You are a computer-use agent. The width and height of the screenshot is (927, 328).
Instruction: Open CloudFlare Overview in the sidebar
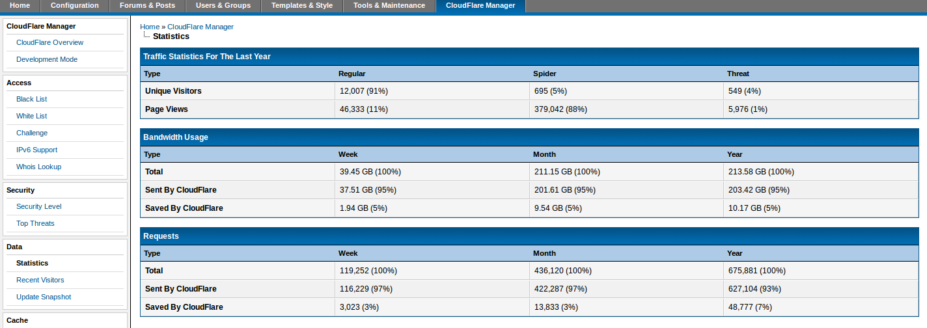49,42
